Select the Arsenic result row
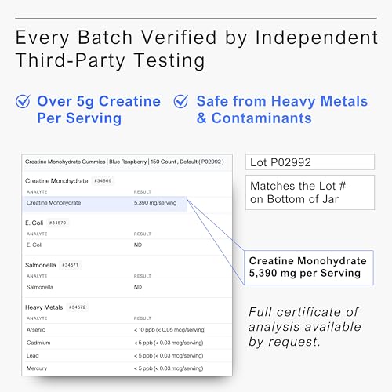The width and height of the screenshot is (392, 392). [x=128, y=330]
